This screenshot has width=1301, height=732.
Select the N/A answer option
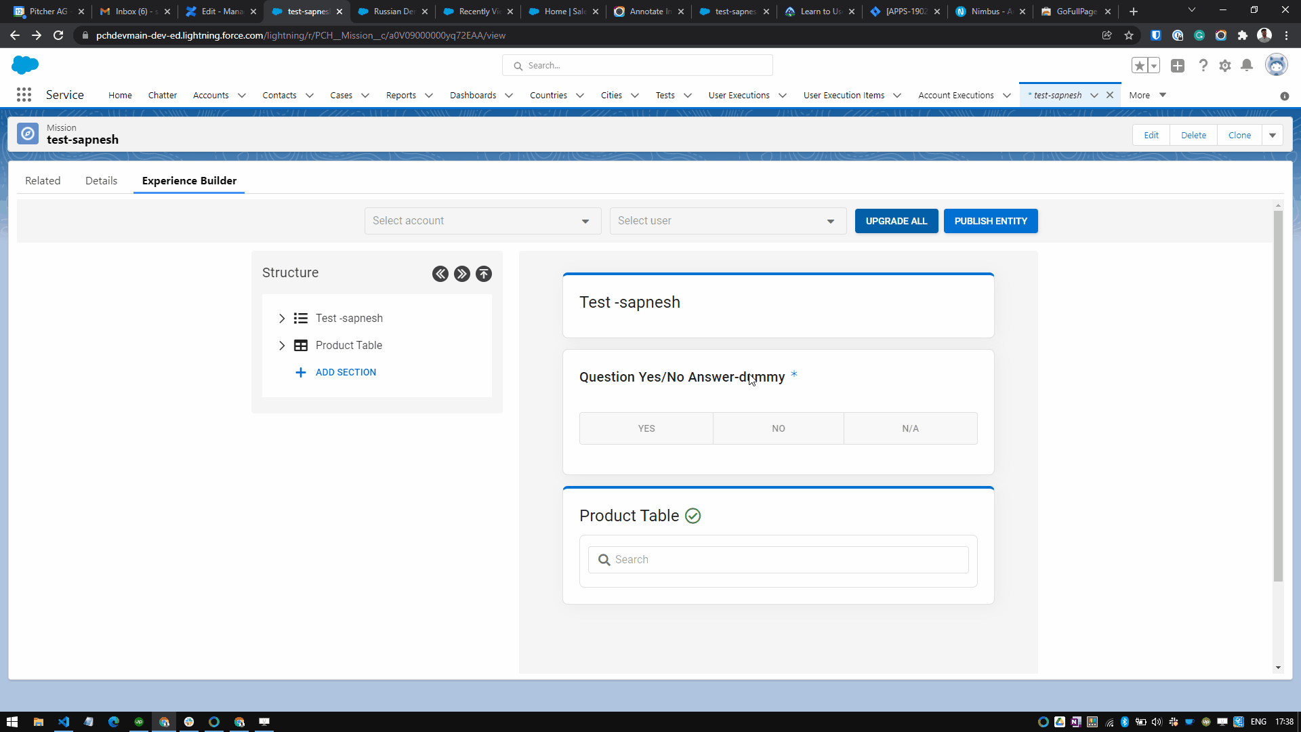(x=910, y=428)
